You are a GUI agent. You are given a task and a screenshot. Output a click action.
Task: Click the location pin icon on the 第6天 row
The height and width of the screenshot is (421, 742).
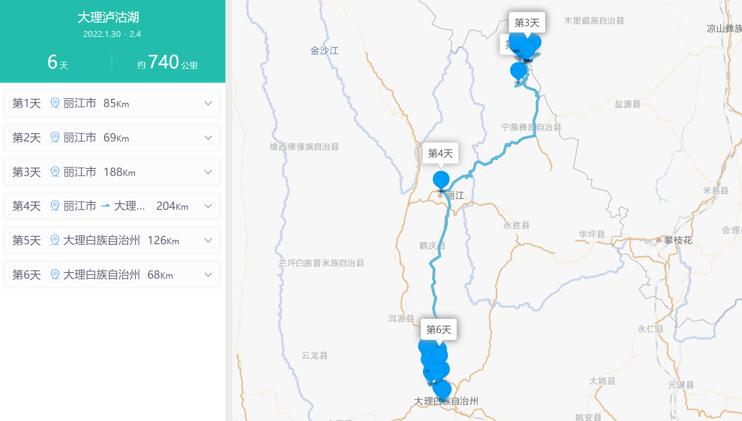(55, 274)
